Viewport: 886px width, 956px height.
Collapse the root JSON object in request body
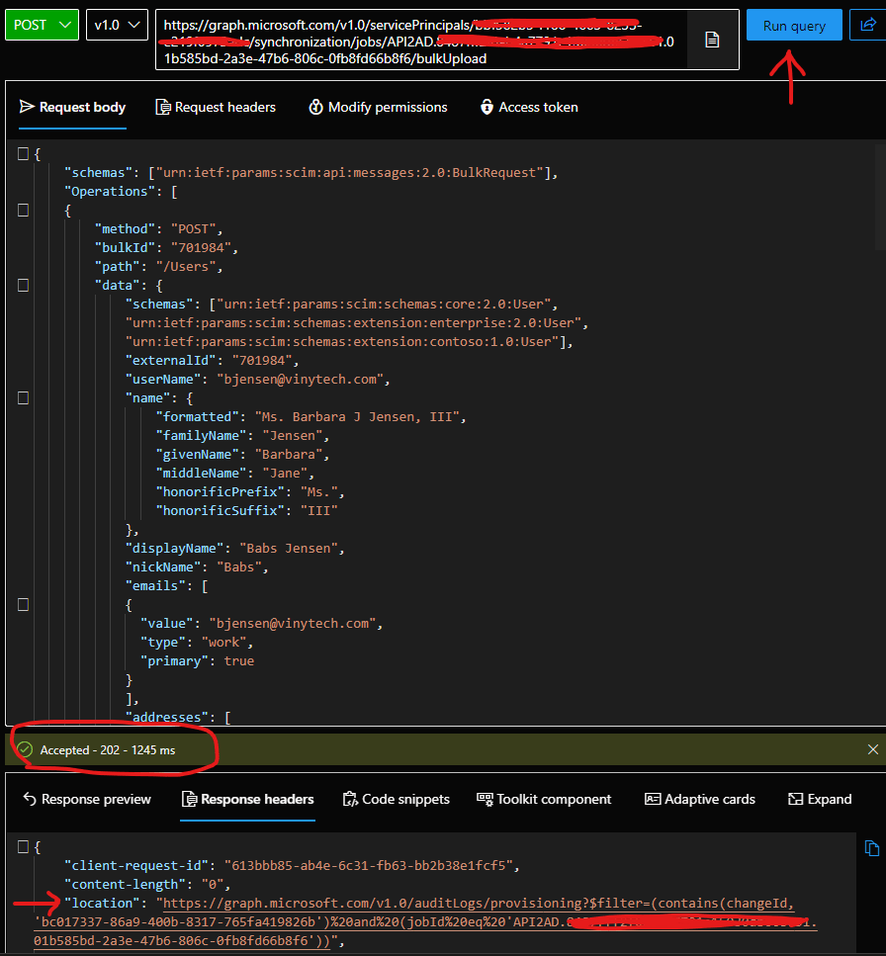23,153
